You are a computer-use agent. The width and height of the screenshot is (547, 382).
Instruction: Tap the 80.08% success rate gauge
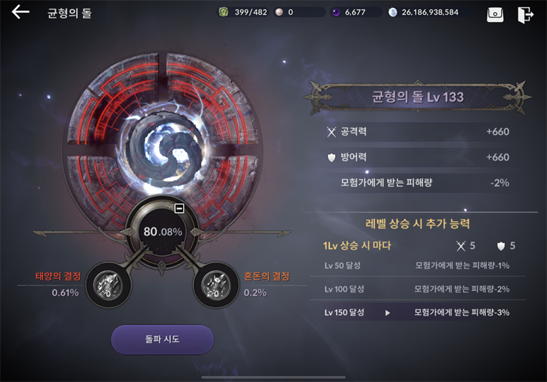(163, 231)
